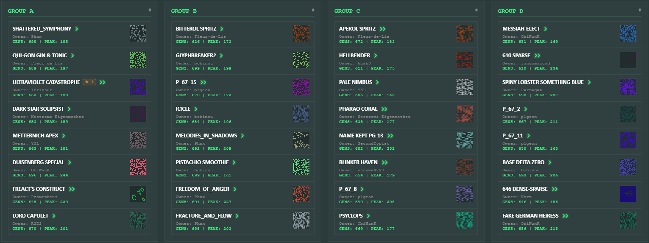Screen dimensions: 649x243
Task: Click 'GENS: 699 | PEAK: 195' stats
Action: (x=40, y=42)
